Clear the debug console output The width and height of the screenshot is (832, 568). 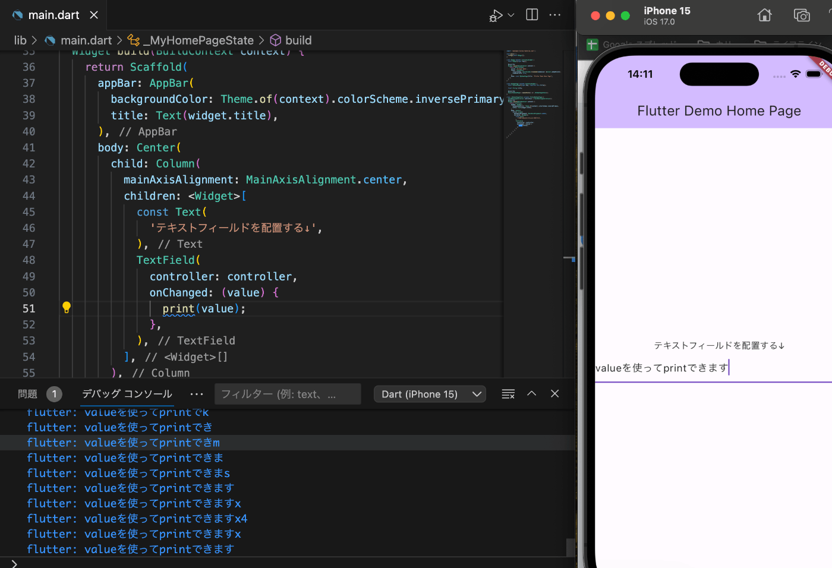[x=508, y=394]
